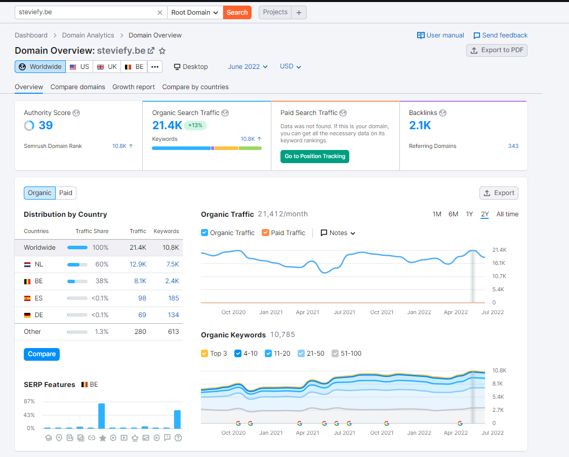Viewport: 569px width, 457px height.
Task: Star the domain as a favorite
Action: [x=162, y=51]
